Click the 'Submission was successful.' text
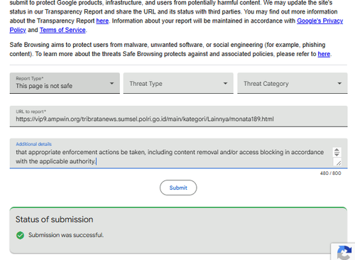Screen dimensions: 355x260 click(66, 235)
